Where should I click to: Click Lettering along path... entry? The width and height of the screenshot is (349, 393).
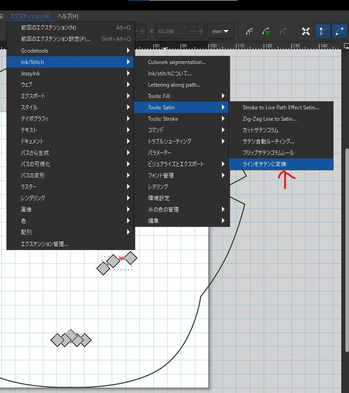click(182, 85)
